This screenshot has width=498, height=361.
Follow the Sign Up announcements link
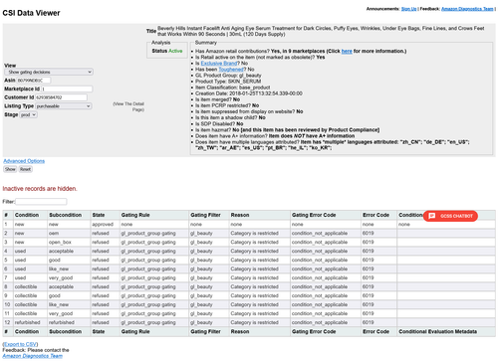tap(408, 9)
